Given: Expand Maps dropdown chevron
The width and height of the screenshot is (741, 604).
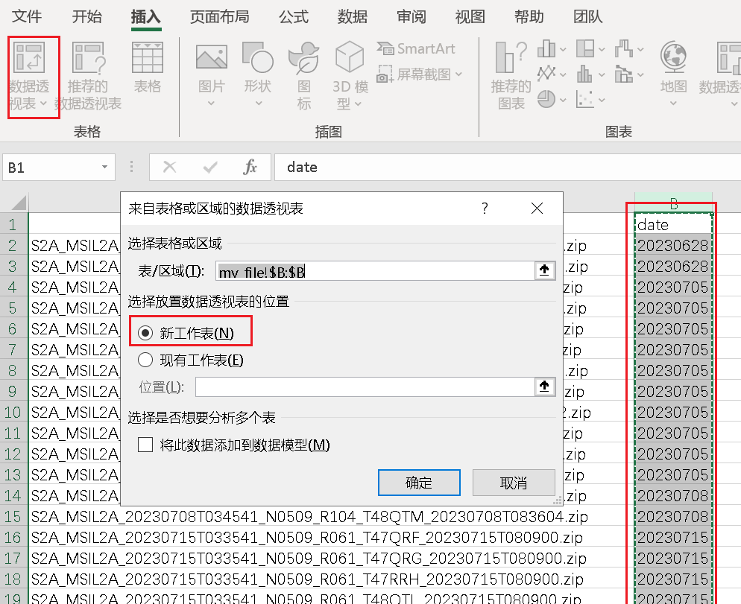Looking at the screenshot, I should (673, 104).
